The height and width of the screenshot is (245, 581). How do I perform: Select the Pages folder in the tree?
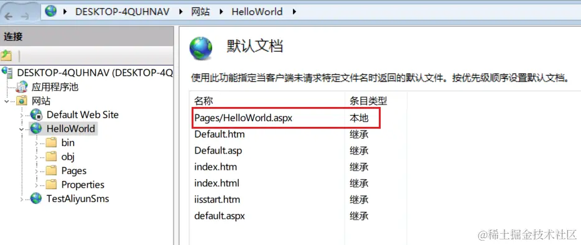click(74, 171)
